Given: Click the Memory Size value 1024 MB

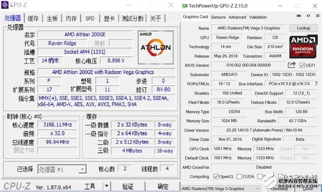Looking at the screenshot, I should [229, 121].
